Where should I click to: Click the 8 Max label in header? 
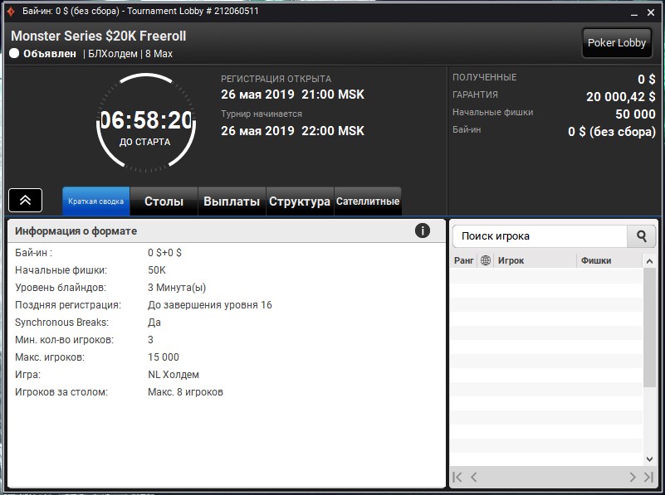tap(159, 54)
